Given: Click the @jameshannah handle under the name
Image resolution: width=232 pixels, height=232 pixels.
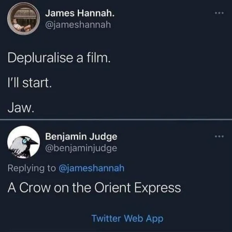Looking at the screenshot, I should [x=78, y=25].
